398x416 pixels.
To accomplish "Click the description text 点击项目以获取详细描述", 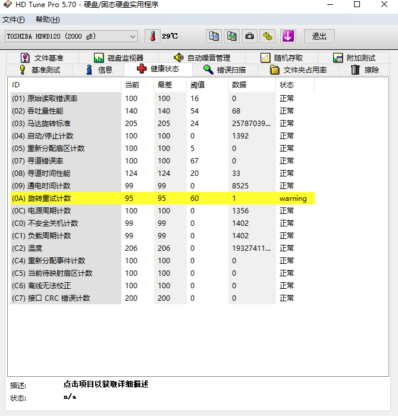I will 106,384.
